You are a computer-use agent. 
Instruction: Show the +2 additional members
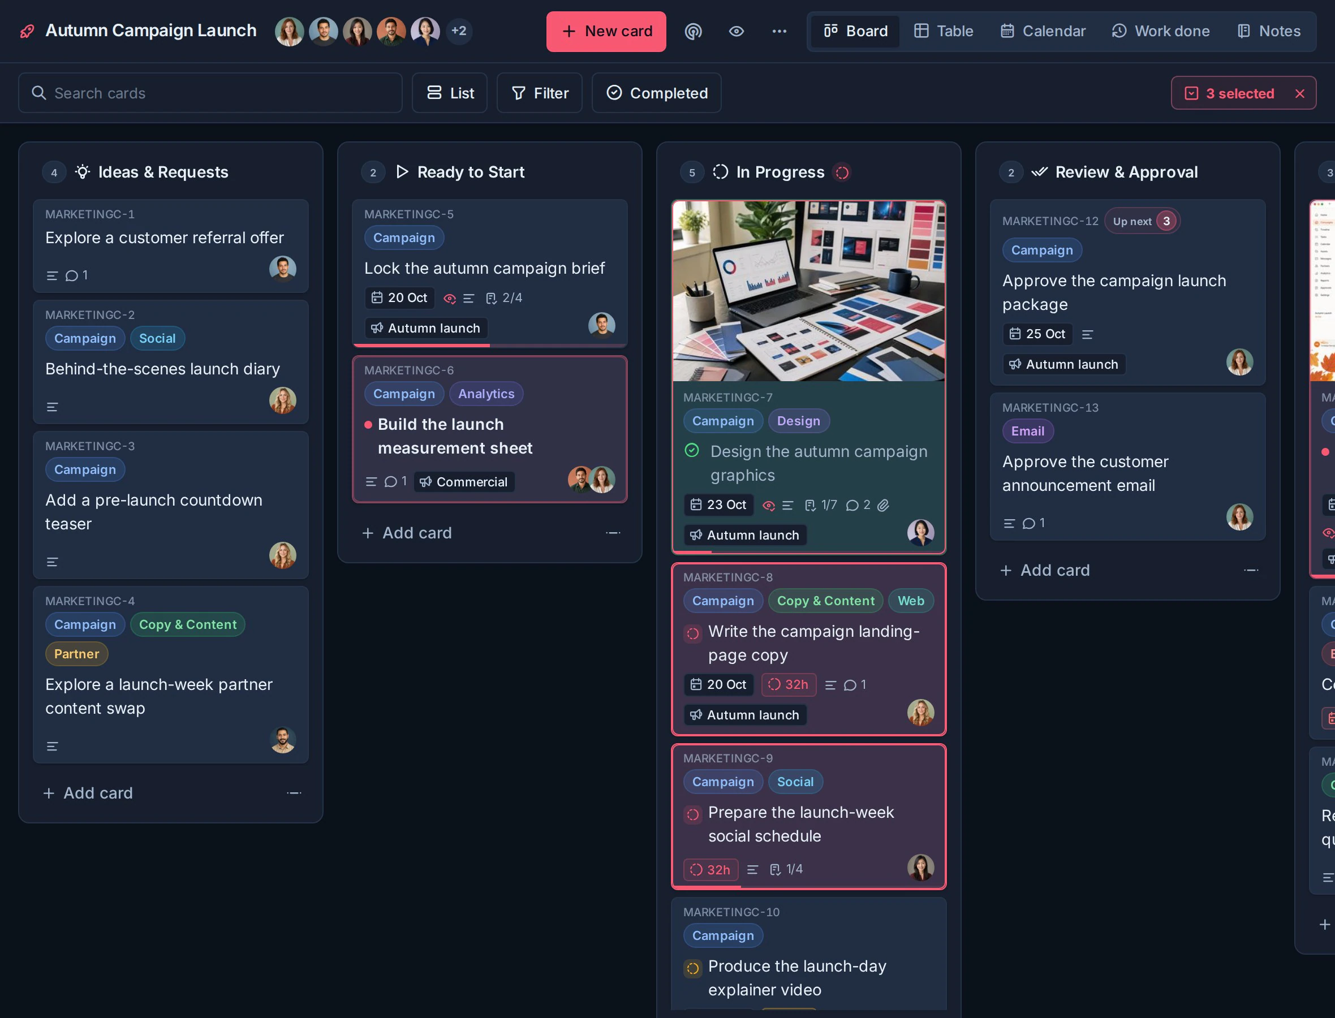(459, 31)
